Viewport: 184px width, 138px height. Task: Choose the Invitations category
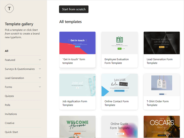pos(11,114)
